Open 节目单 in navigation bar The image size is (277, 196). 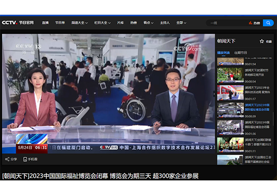click(x=60, y=23)
